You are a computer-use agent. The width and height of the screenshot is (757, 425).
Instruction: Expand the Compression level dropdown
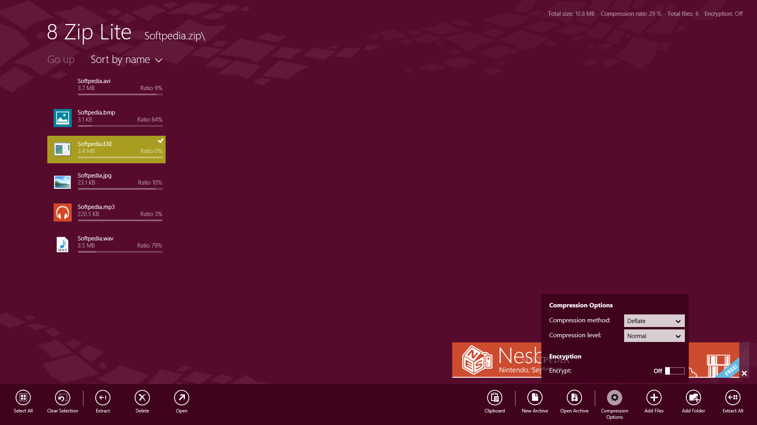654,336
